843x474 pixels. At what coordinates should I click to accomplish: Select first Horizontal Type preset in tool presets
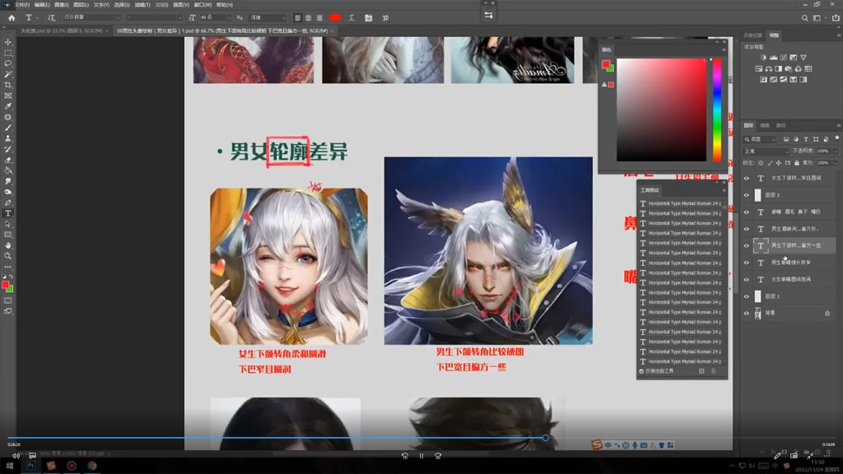[x=683, y=203]
